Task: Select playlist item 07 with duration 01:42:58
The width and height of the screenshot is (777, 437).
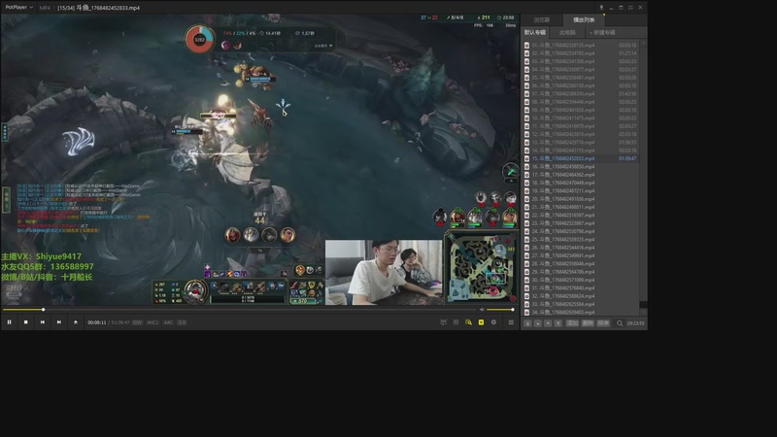Action: pyautogui.click(x=581, y=93)
